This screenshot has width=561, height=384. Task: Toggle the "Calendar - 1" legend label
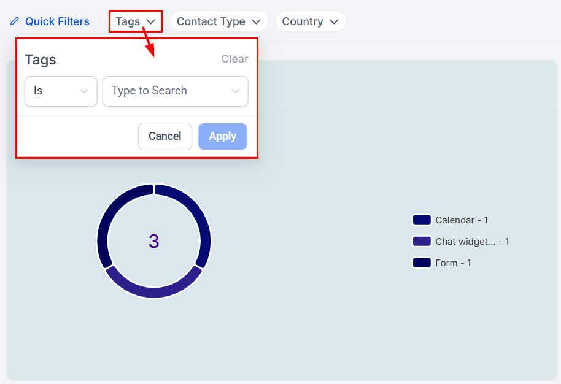pos(462,220)
